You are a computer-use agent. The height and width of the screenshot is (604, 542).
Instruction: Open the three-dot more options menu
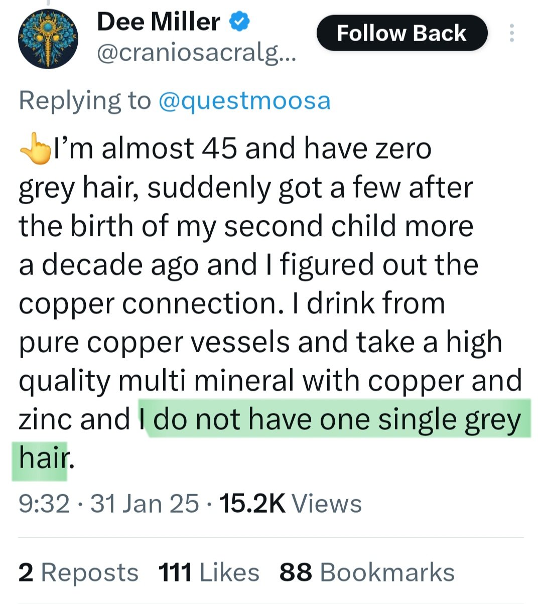[511, 33]
